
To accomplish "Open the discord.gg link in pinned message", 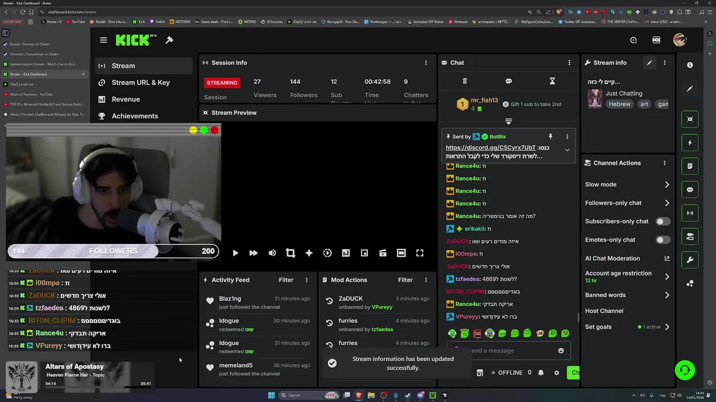I will click(x=491, y=148).
